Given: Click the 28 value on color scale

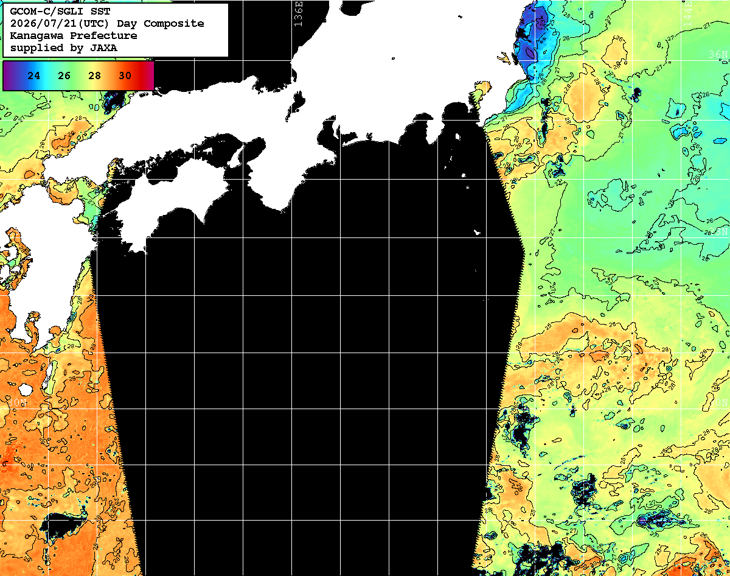Looking at the screenshot, I should pyautogui.click(x=94, y=76).
